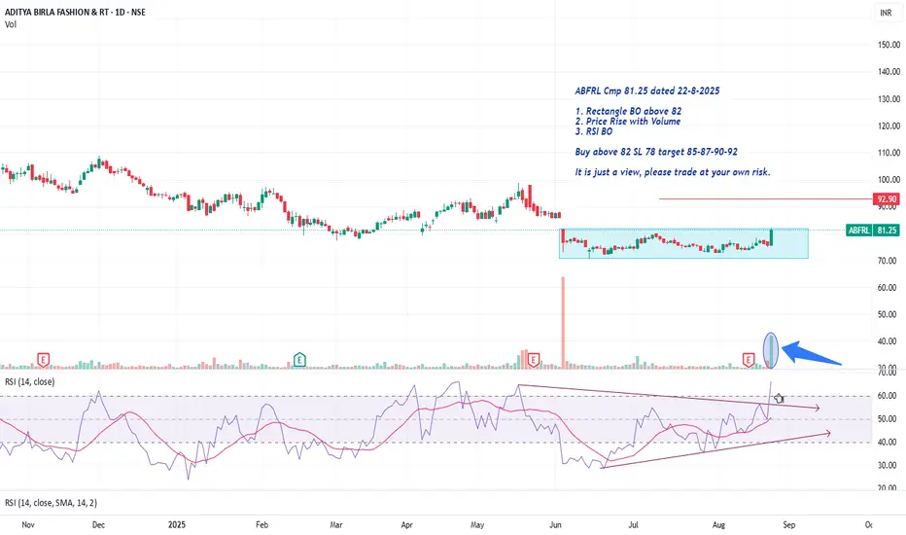906x535 pixels.
Task: Select the RSI (14, close) indicator label
Action: (x=30, y=381)
